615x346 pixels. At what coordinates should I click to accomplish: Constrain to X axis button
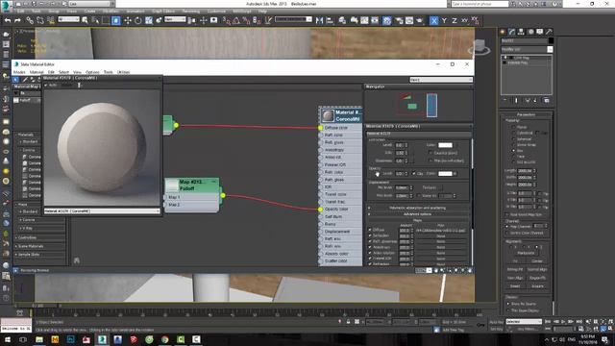(x=433, y=21)
